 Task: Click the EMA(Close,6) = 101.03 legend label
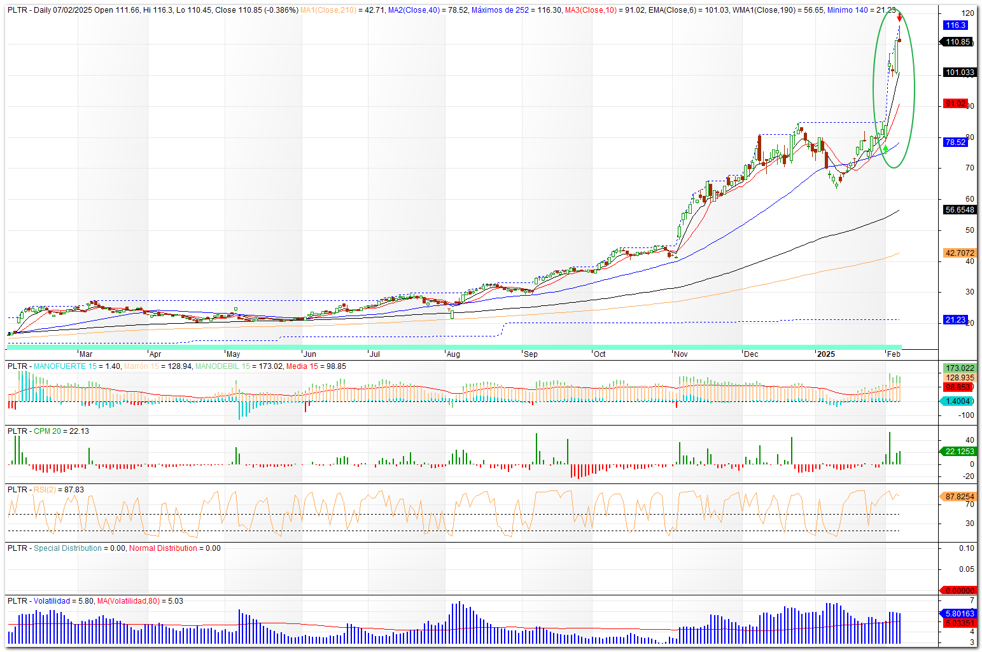pyautogui.click(x=689, y=10)
